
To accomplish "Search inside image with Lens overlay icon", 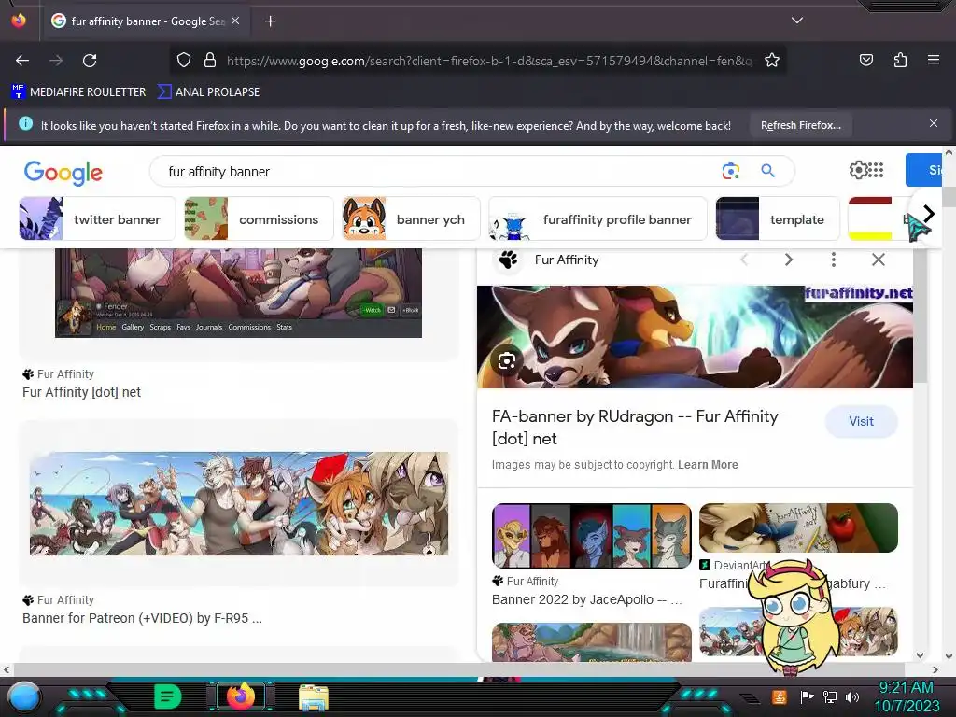I will point(506,361).
